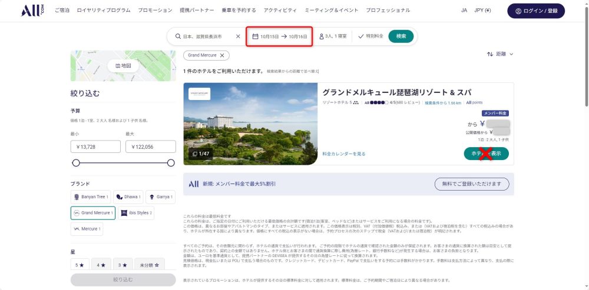Click the minimum budget slider handle

tap(76, 163)
